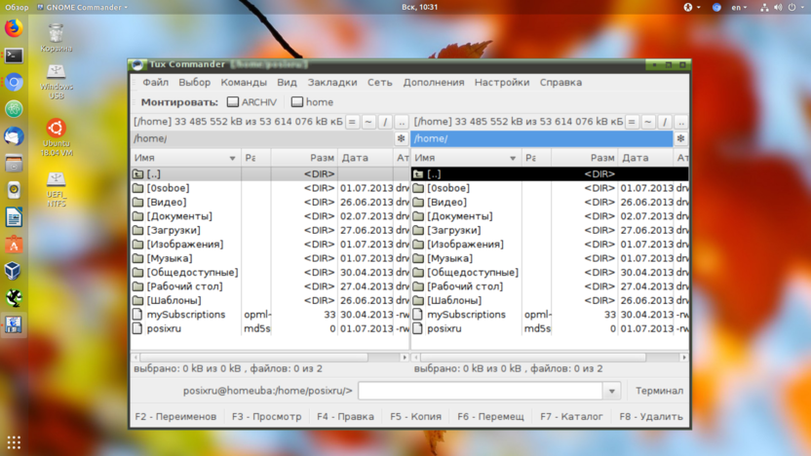
Task: Expand the command line history dropdown
Action: tap(612, 391)
